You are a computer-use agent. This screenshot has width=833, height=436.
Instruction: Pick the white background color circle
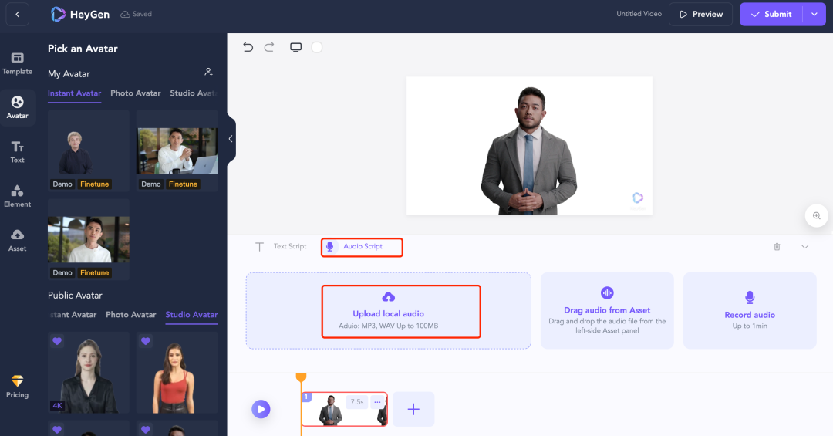[x=317, y=47]
